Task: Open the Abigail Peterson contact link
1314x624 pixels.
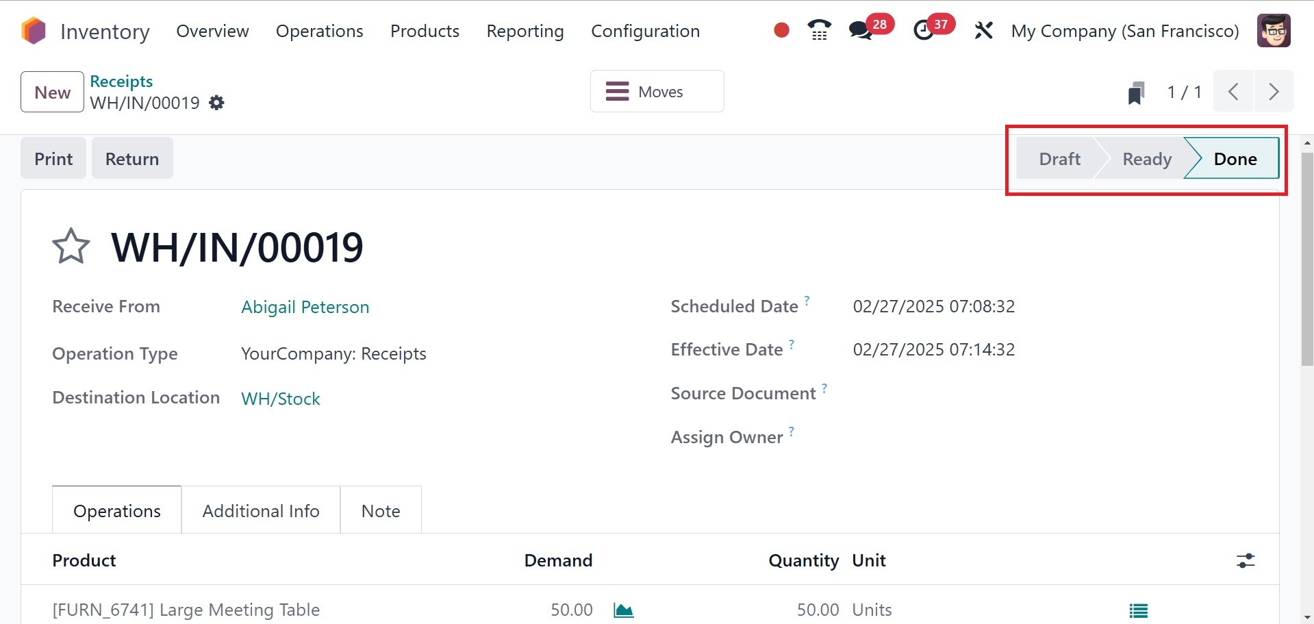Action: 305,307
